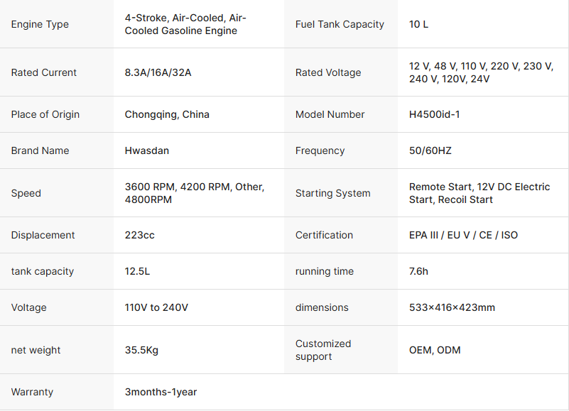Click the EPA III / EU V certification value
The height and width of the screenshot is (411, 569).
463,235
